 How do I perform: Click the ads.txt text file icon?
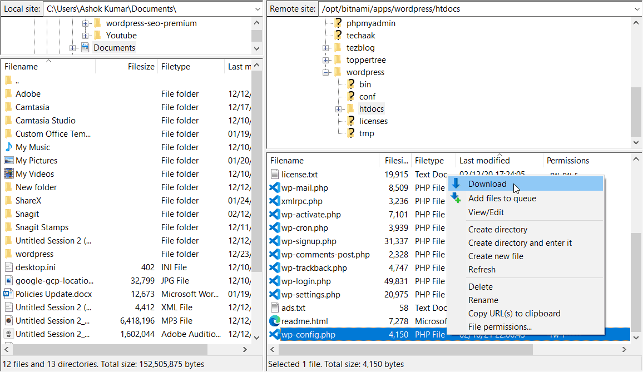274,307
